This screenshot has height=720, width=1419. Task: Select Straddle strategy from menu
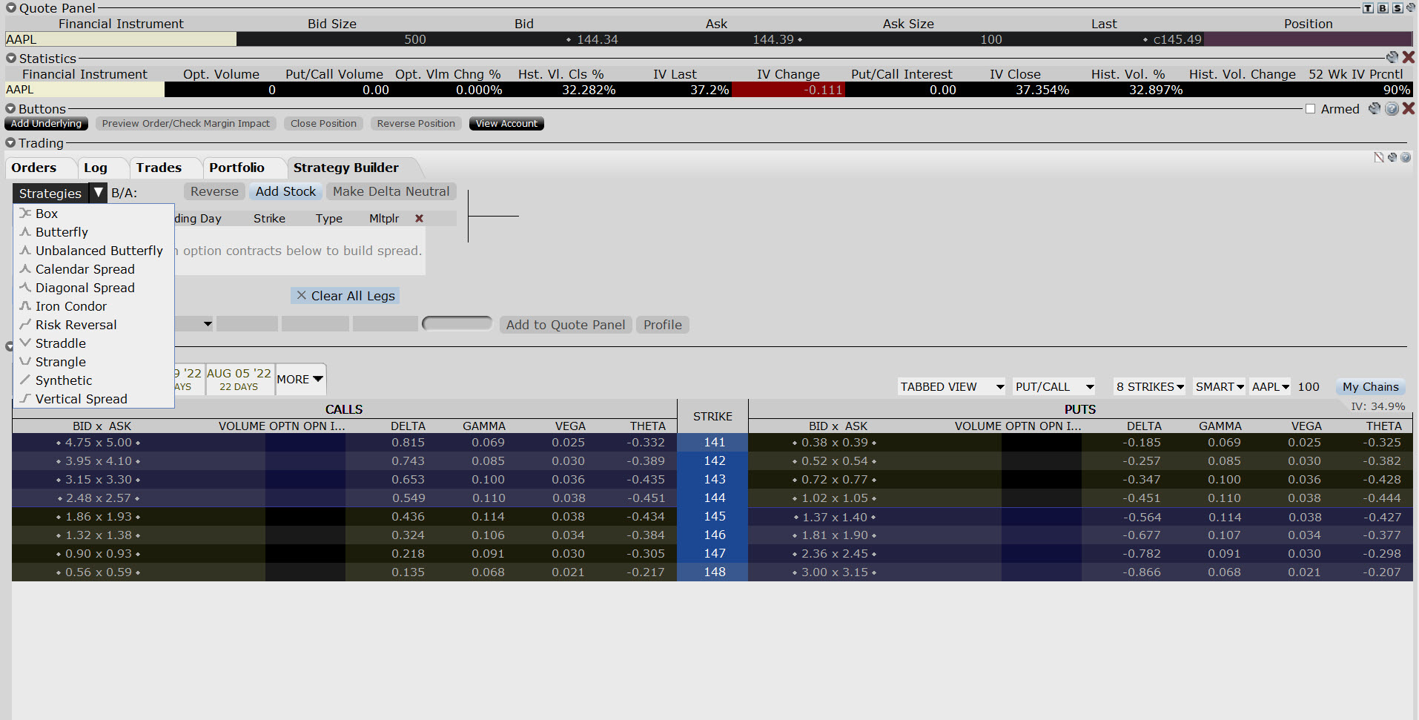click(93, 343)
